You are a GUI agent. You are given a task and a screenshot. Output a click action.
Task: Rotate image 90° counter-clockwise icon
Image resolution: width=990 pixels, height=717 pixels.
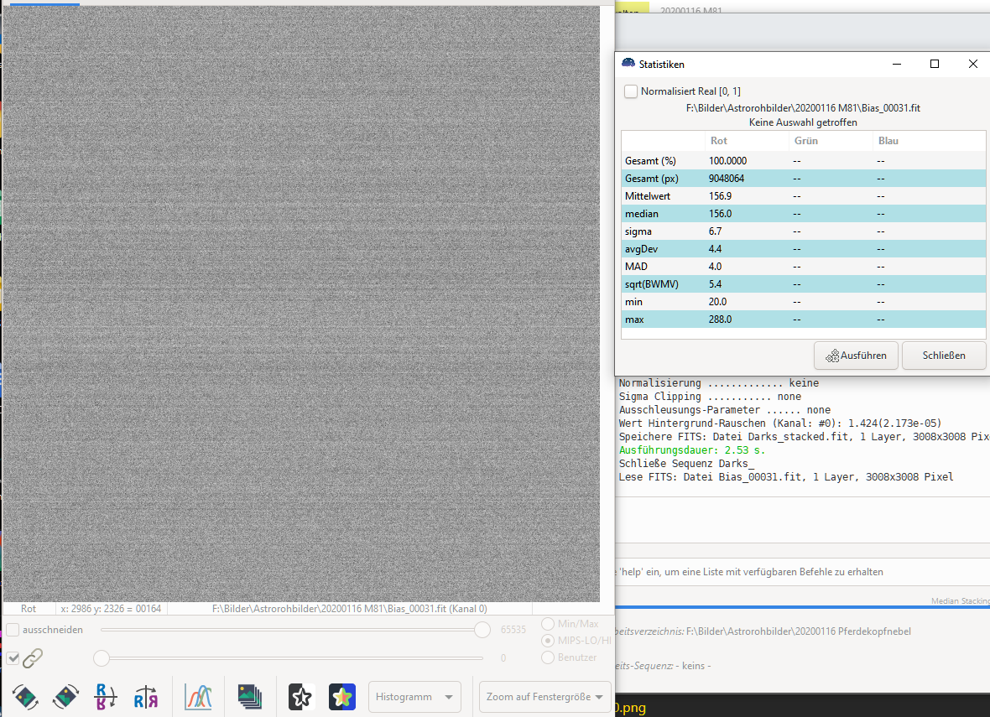point(24,697)
